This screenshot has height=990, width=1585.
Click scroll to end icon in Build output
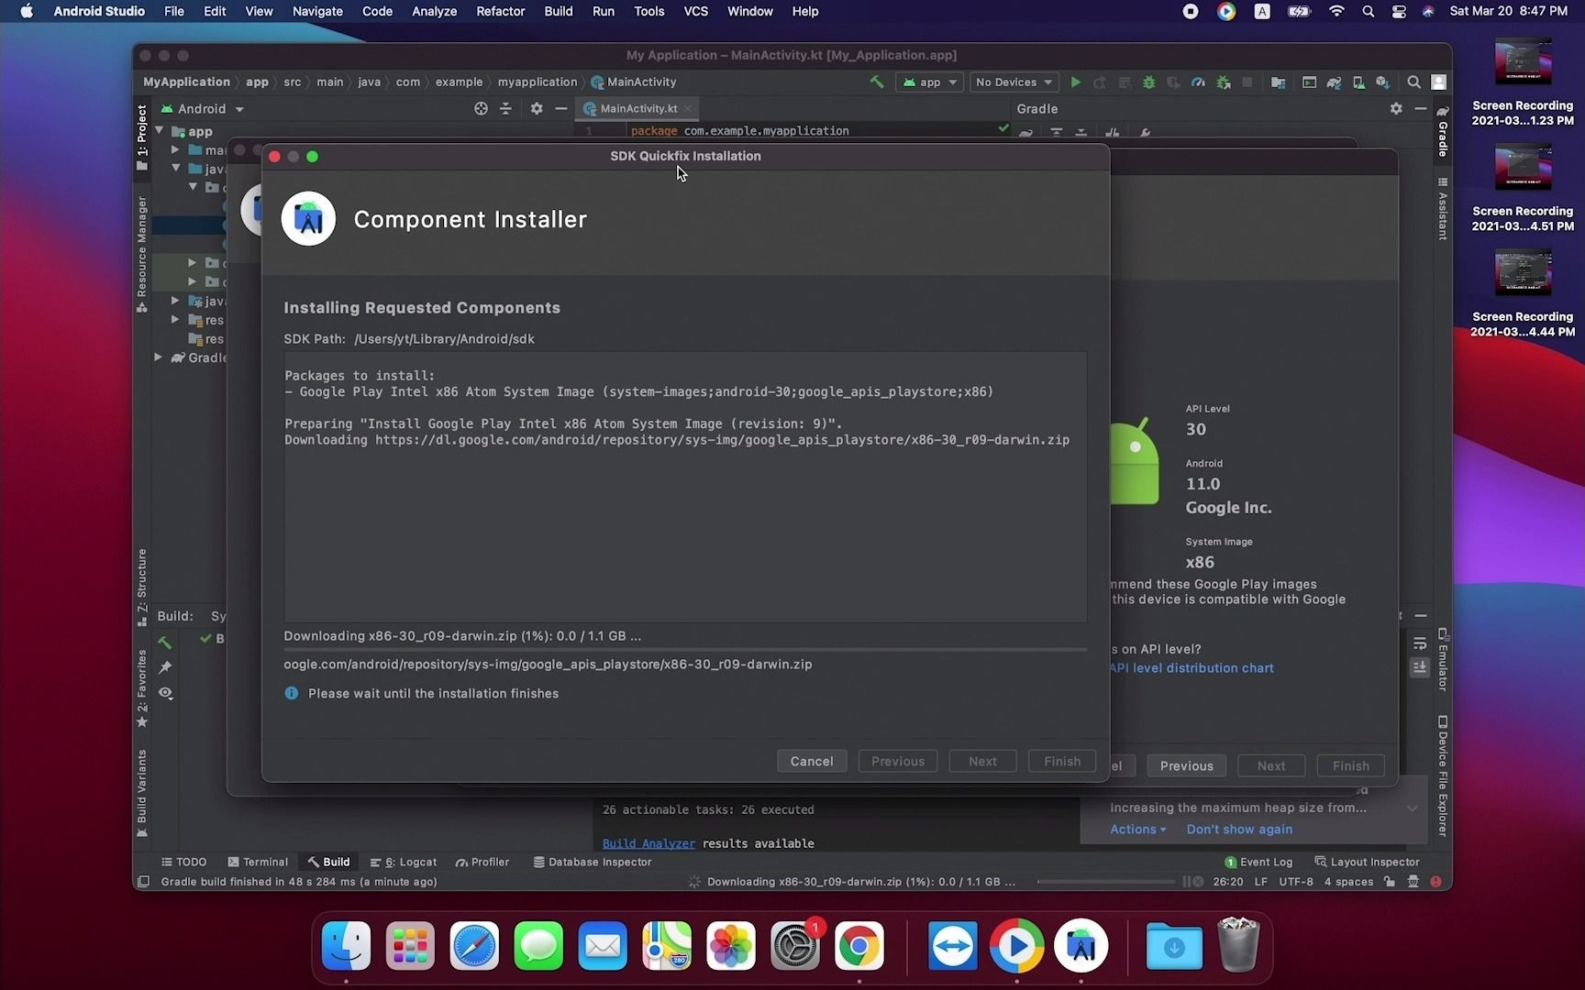coord(1420,667)
